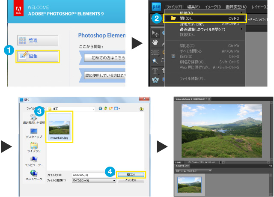Select the Hand tool
This screenshot has height=197, width=274.
coord(155,42)
